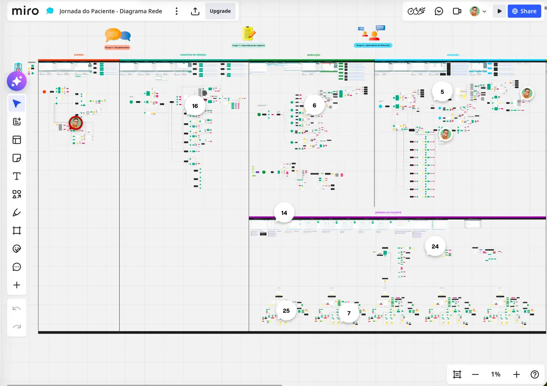Open the help question mark menu
The image size is (547, 386).
click(535, 374)
